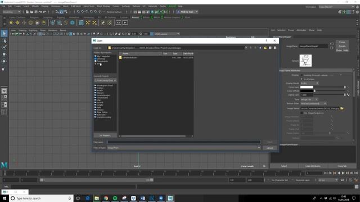Open the Lighting menu in viewport panel
Image resolution: width=360 pixels, height=202 pixels.
click(x=33, y=30)
